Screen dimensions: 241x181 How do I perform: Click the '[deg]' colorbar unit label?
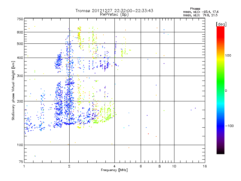221,24
